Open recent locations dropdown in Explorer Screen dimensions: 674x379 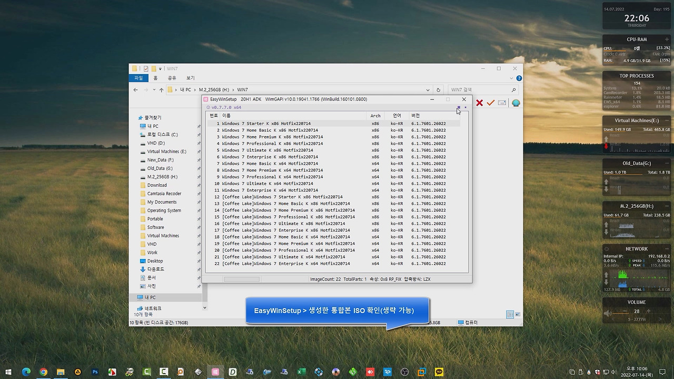(x=154, y=90)
